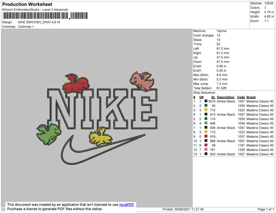Viewport: 276px width, 213px height.
Task: Click the Color changes value '12'
Action: [218, 35]
